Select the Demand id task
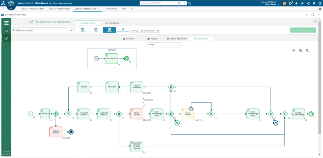The image size is (323, 158). point(45,114)
